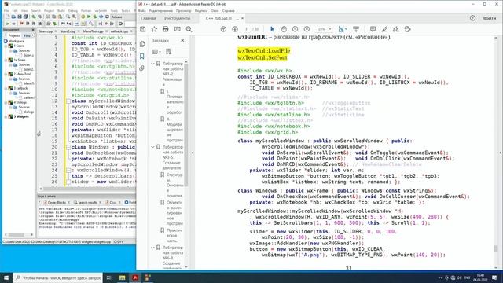This screenshot has width=503, height=283.
Task: Open the attachments paperclip panel in Acrobat
Action: (142, 68)
